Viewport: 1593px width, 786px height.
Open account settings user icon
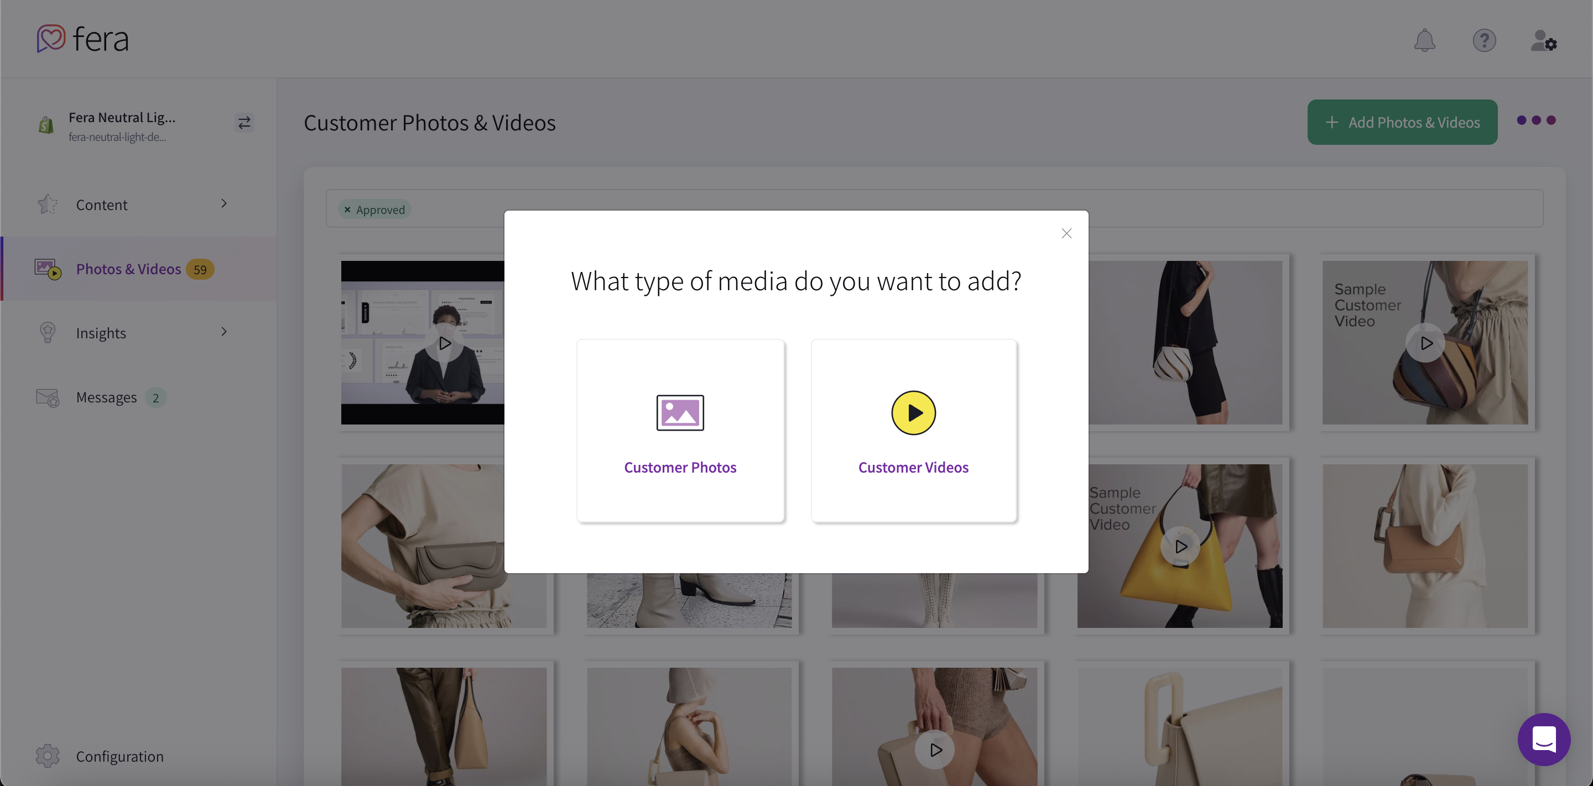click(x=1543, y=41)
